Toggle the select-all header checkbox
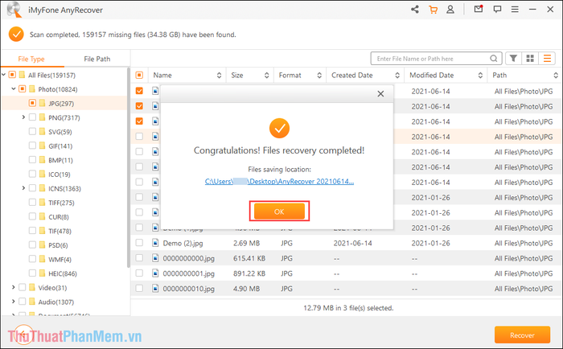Screen dimensions: 563x349 click(x=139, y=75)
